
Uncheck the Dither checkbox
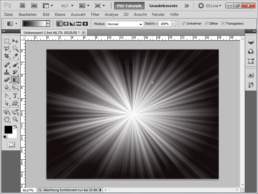pos(206,24)
